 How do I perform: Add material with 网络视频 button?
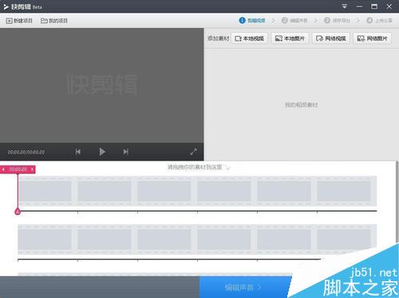pyautogui.click(x=331, y=38)
